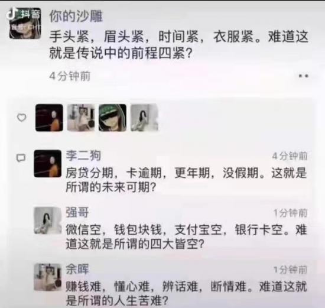Click the heart like icon
The image size is (325, 308).
pyautogui.click(x=21, y=118)
